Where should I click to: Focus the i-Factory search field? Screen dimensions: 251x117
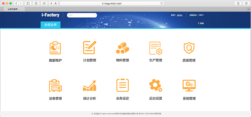click(x=82, y=15)
